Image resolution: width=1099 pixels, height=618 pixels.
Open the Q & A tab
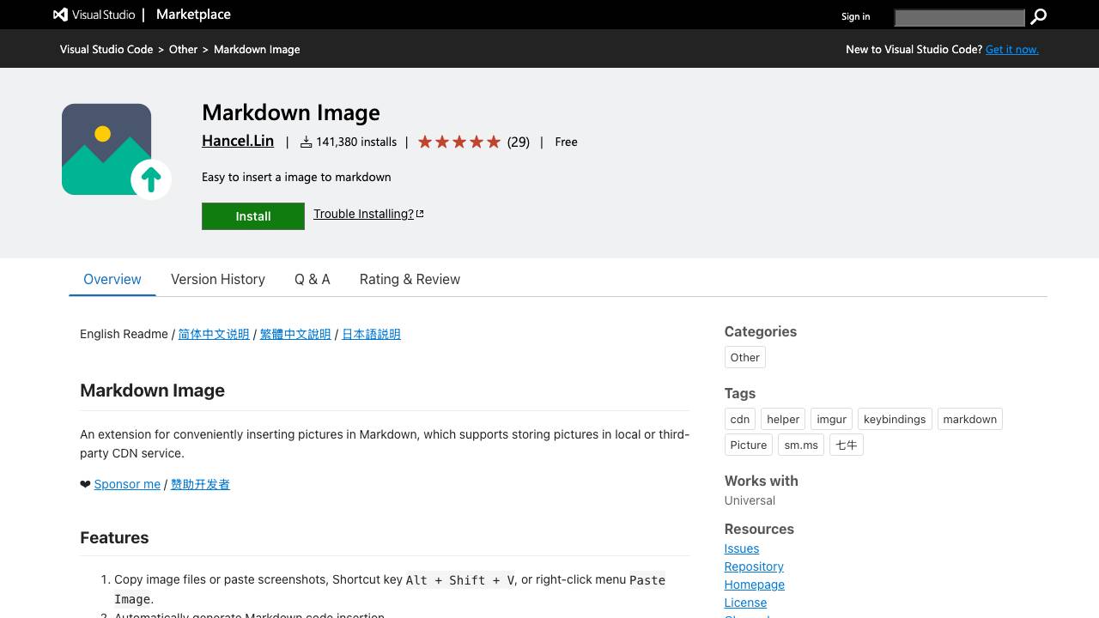(x=313, y=279)
